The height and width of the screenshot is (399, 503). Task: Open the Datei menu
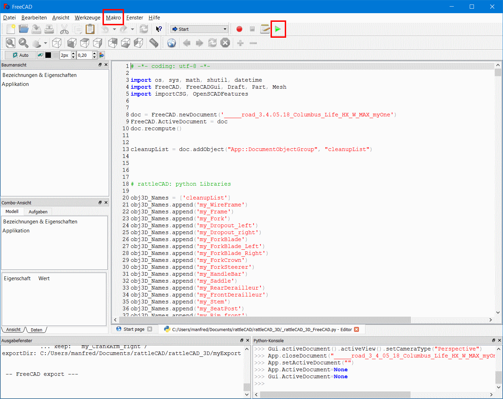pyautogui.click(x=10, y=18)
